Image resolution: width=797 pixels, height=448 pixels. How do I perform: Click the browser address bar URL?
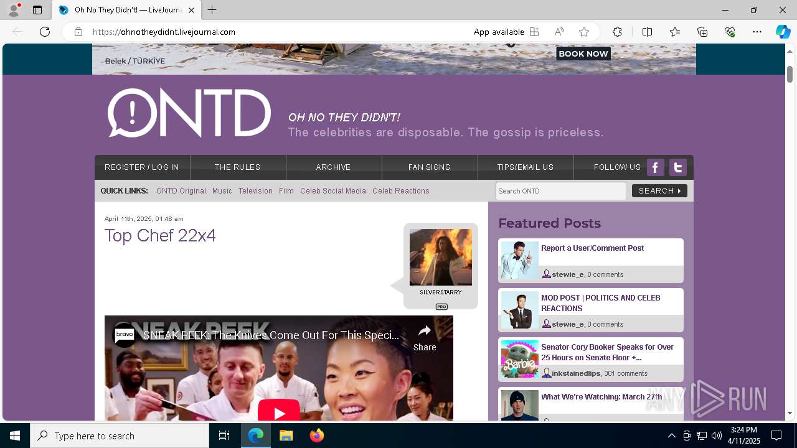coord(164,32)
